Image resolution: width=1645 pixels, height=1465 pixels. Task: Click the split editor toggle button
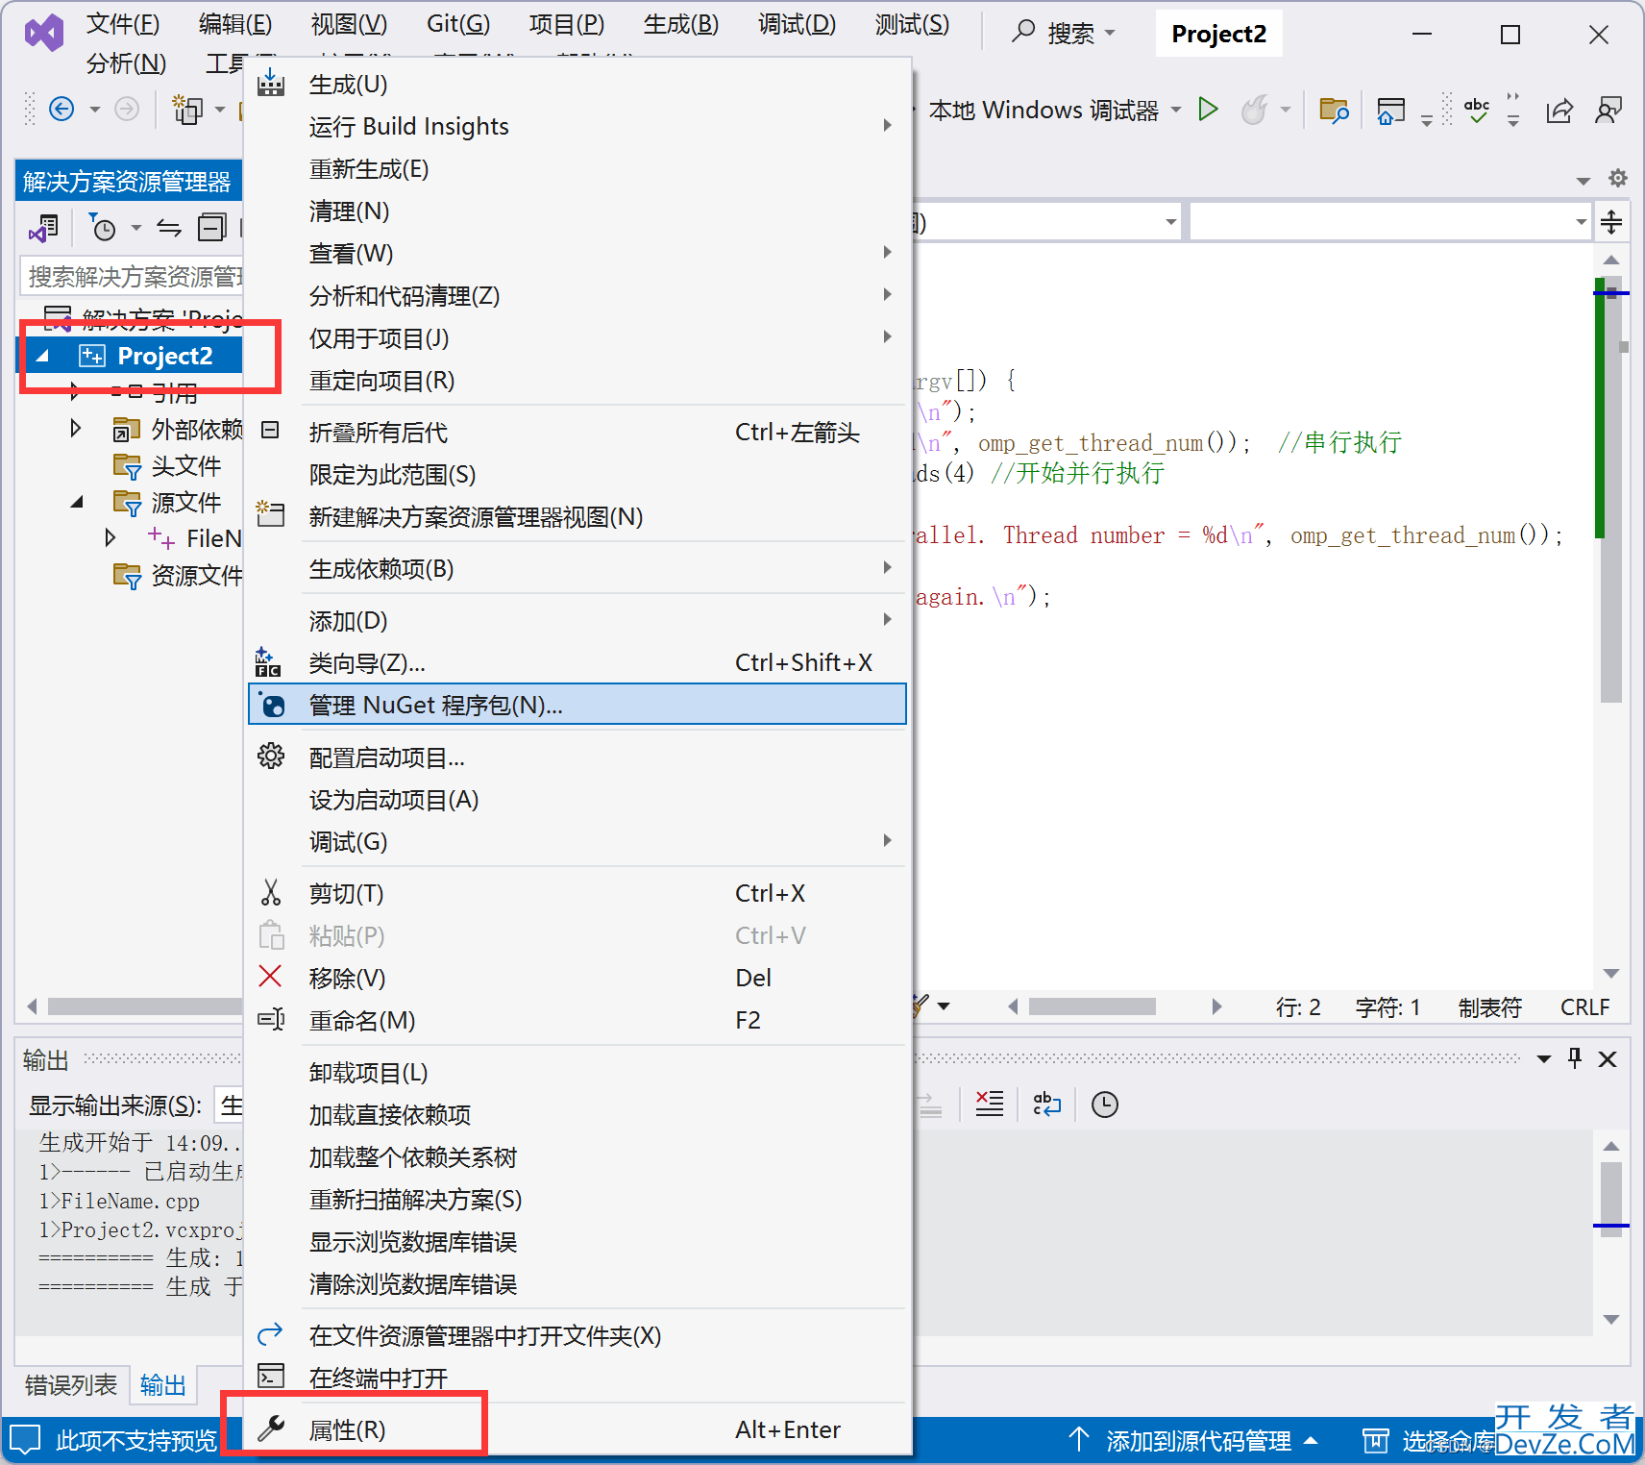coord(1611,223)
